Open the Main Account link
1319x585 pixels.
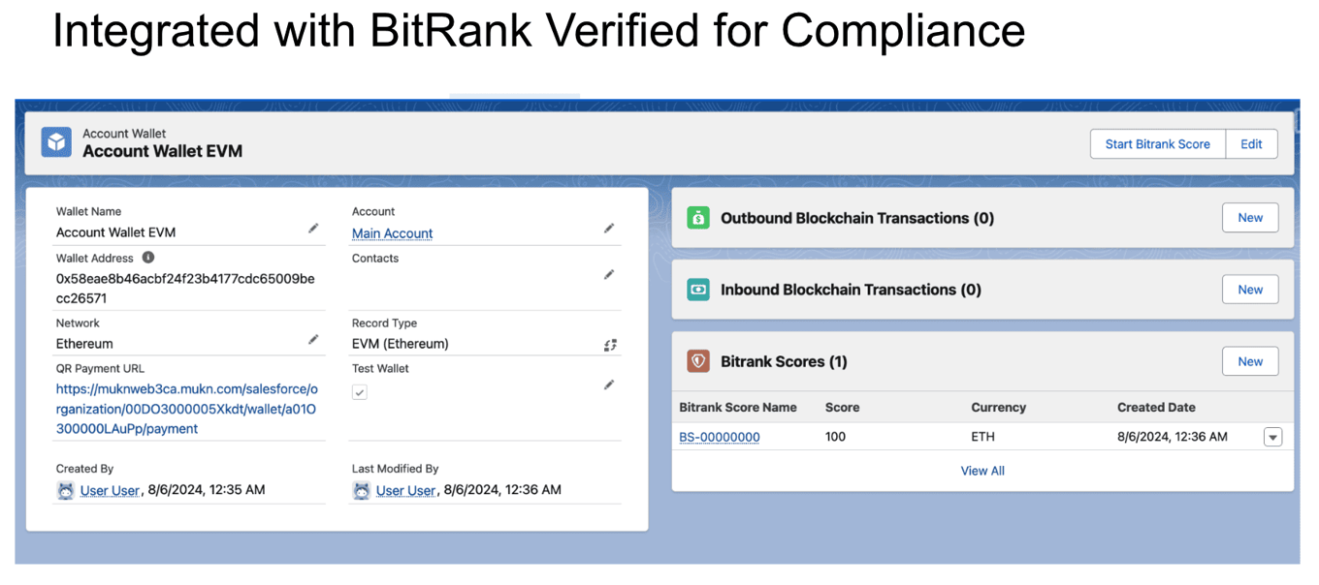point(392,233)
